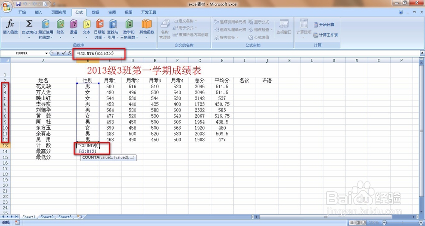Viewport: 425px width, 226px height.
Task: Open the 财务 functions book icon
Action: click(60, 24)
